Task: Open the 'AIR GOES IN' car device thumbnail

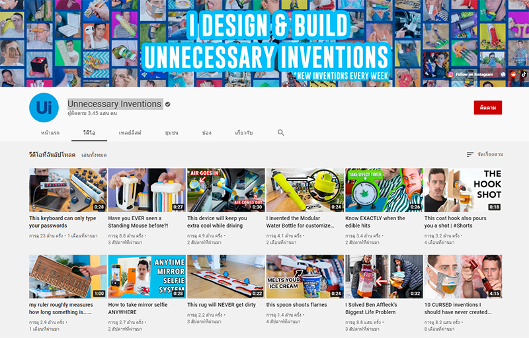Action: (226, 190)
